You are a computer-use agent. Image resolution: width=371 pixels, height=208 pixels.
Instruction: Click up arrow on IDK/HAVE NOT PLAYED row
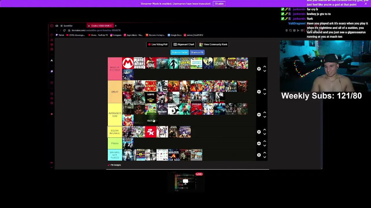tap(265, 153)
